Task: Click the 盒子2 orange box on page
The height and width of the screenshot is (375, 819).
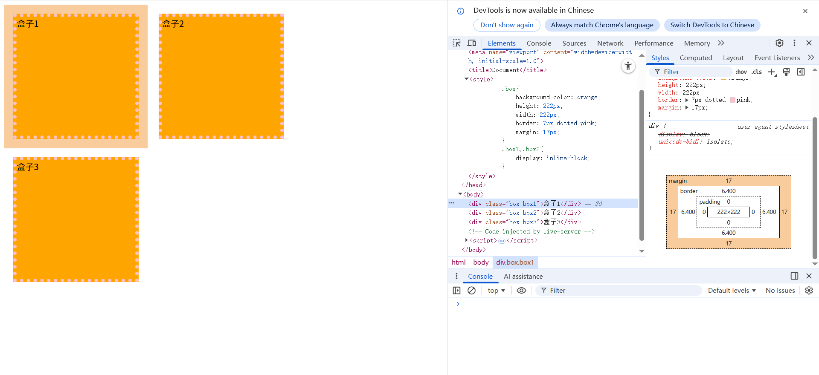Action: 221,76
